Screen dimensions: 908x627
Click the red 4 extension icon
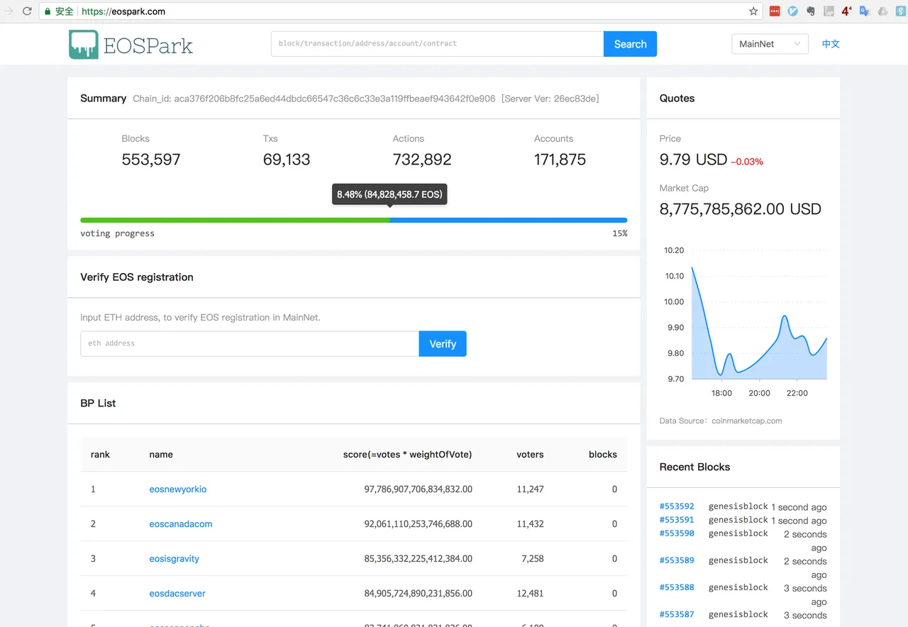(846, 11)
